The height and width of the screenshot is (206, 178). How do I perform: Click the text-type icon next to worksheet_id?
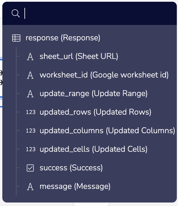tap(30, 75)
